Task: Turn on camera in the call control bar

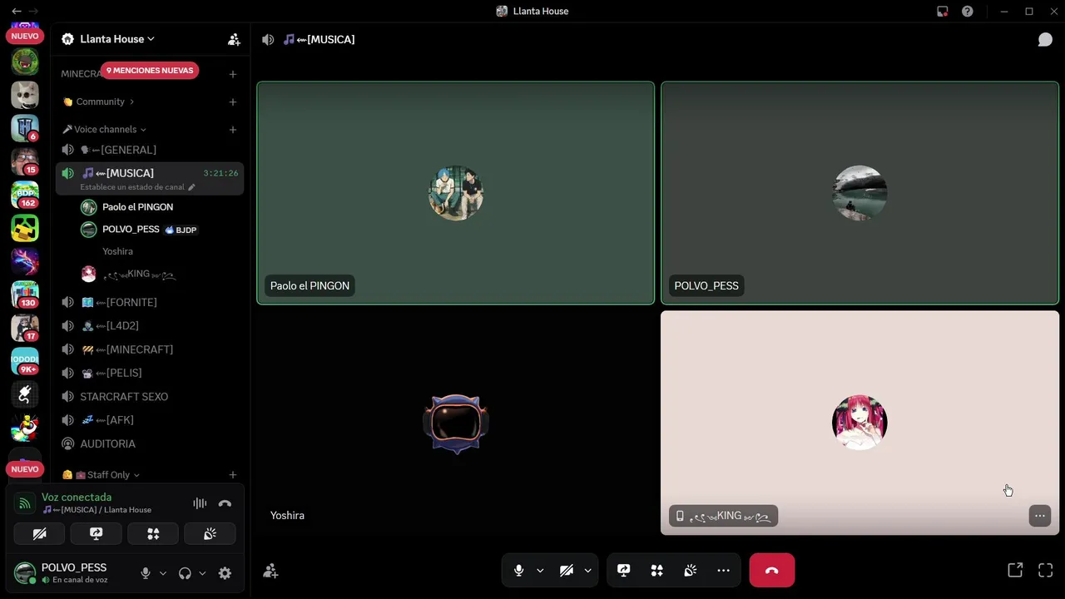Action: point(567,571)
